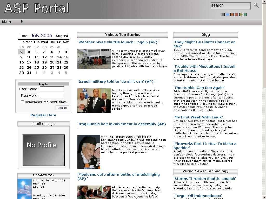This screenshot has height=199, width=266.
Task: Click the Password field
Action: [52, 95]
